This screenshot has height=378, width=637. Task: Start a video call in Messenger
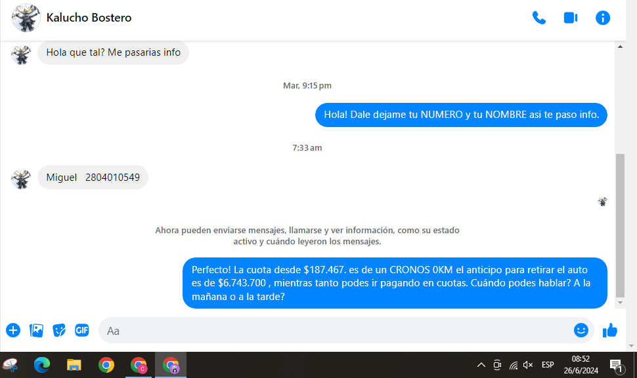[x=571, y=18]
